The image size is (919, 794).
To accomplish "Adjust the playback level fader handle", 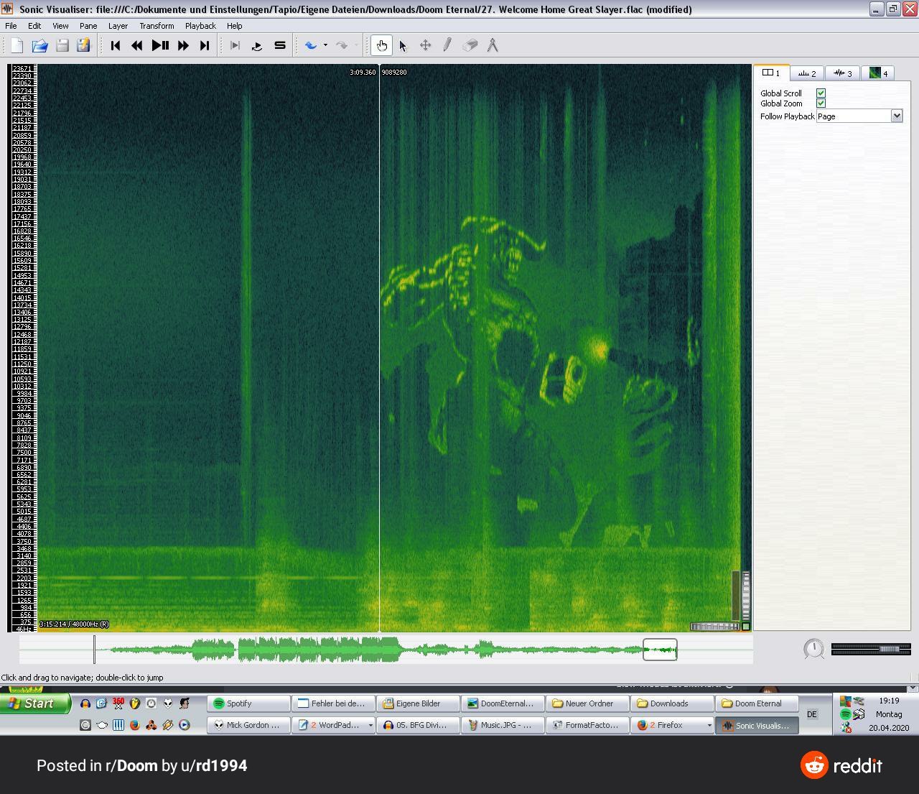I will pos(889,649).
